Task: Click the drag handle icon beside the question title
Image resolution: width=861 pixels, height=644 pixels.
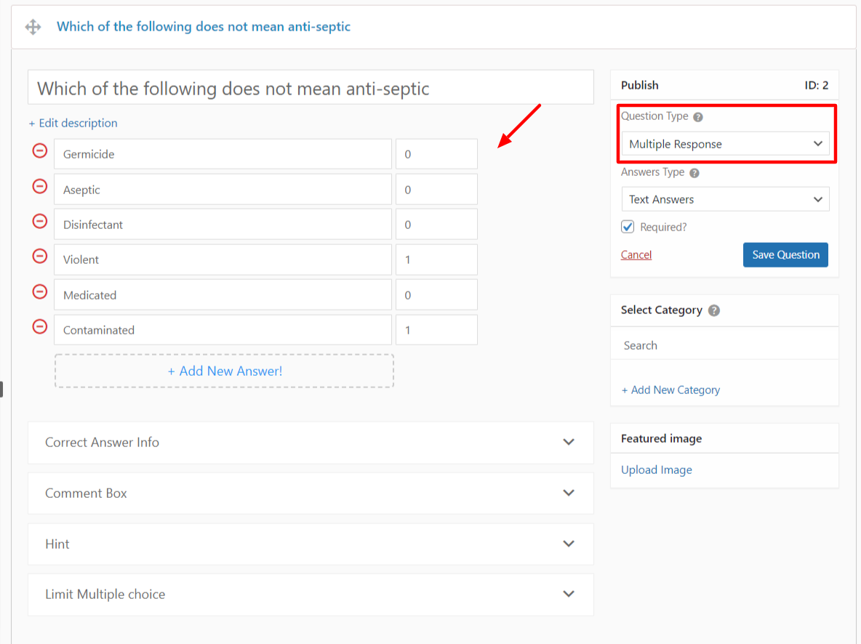Action: pyautogui.click(x=33, y=27)
